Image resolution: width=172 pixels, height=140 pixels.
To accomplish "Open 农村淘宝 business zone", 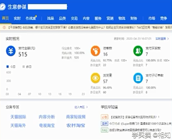I will coord(76,126).
